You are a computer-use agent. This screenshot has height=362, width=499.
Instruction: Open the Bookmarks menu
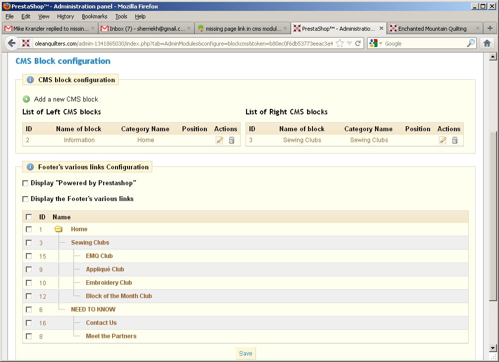(95, 16)
